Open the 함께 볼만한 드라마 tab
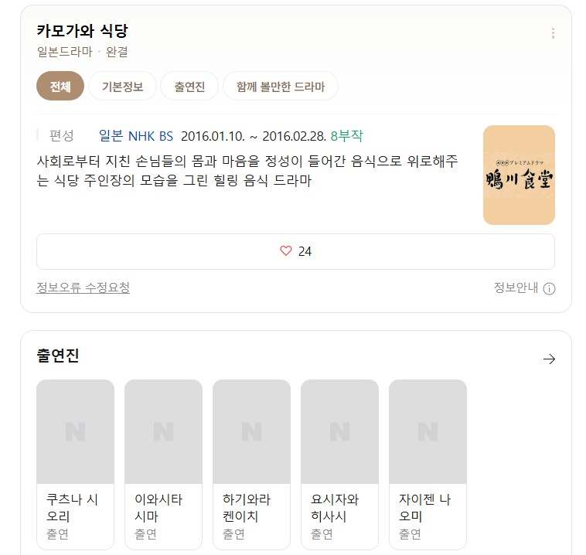 (280, 87)
